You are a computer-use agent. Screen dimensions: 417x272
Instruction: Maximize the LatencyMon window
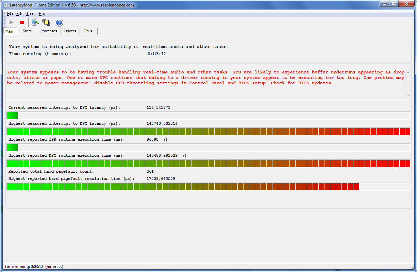394,3
